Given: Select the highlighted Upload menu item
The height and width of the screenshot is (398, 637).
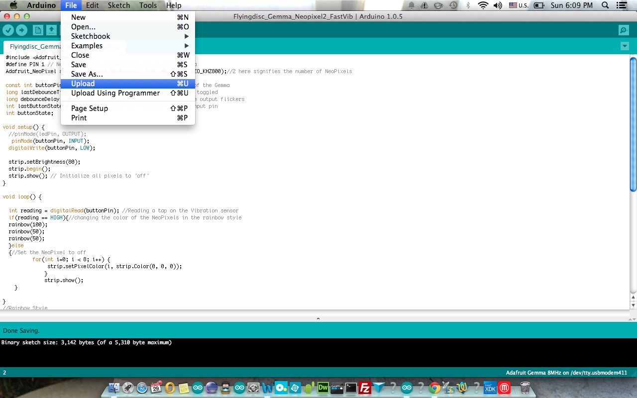Looking at the screenshot, I should 128,84.
